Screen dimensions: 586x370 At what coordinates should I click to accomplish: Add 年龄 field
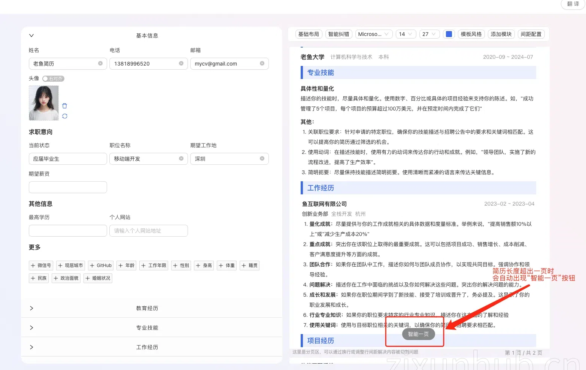tap(126, 266)
